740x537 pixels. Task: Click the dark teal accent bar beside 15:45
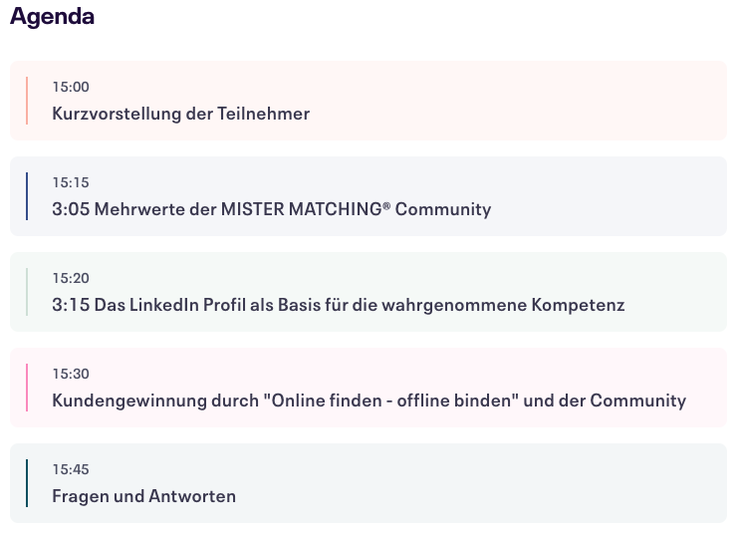27,483
